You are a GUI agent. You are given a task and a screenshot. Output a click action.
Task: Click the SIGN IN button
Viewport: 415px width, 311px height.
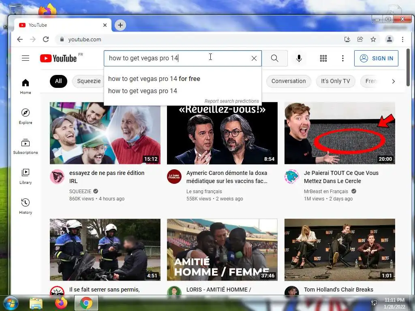tap(376, 58)
